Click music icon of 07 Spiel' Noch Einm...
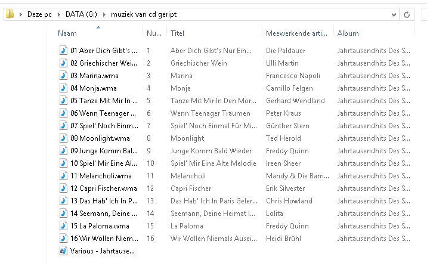 pyautogui.click(x=63, y=125)
